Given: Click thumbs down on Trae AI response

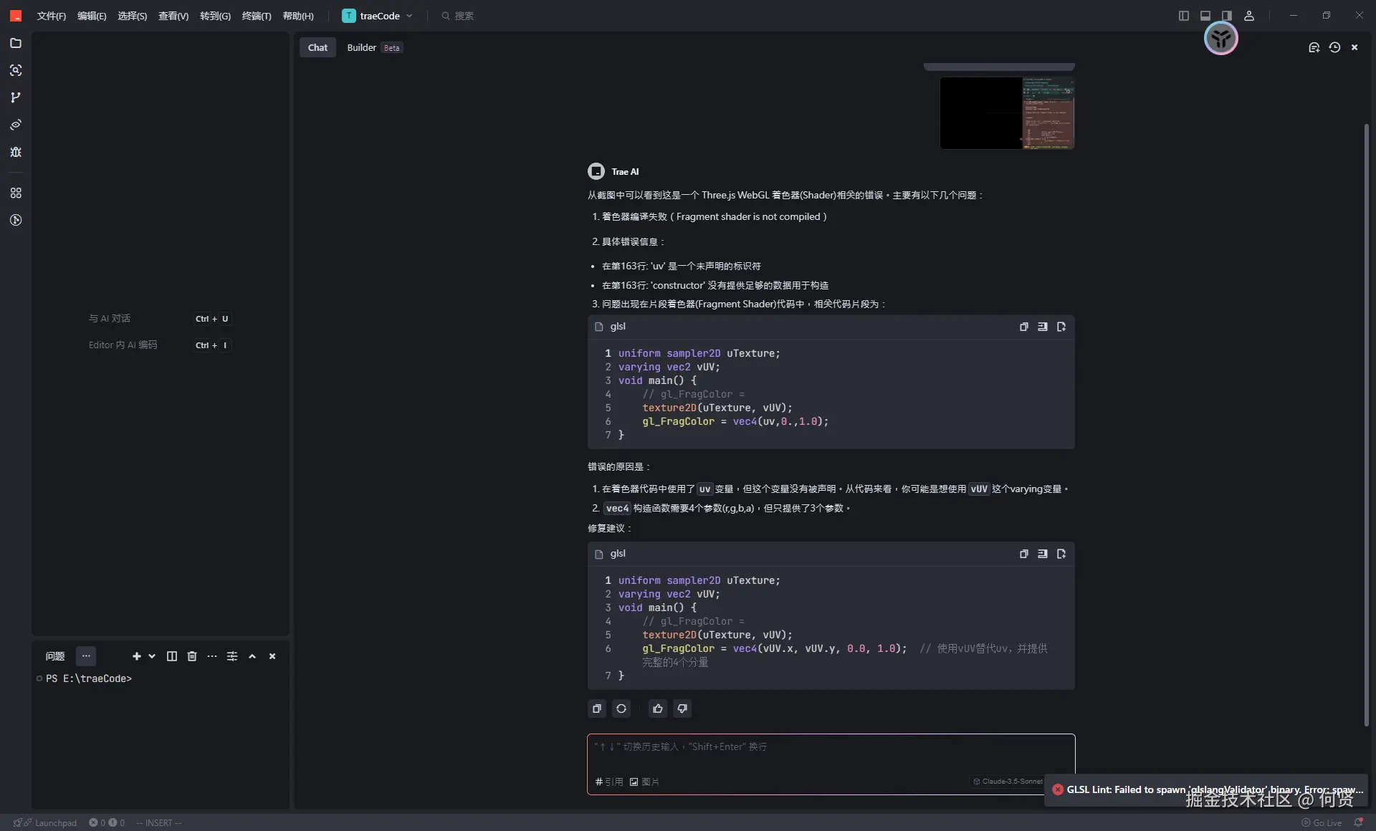Looking at the screenshot, I should [682, 708].
